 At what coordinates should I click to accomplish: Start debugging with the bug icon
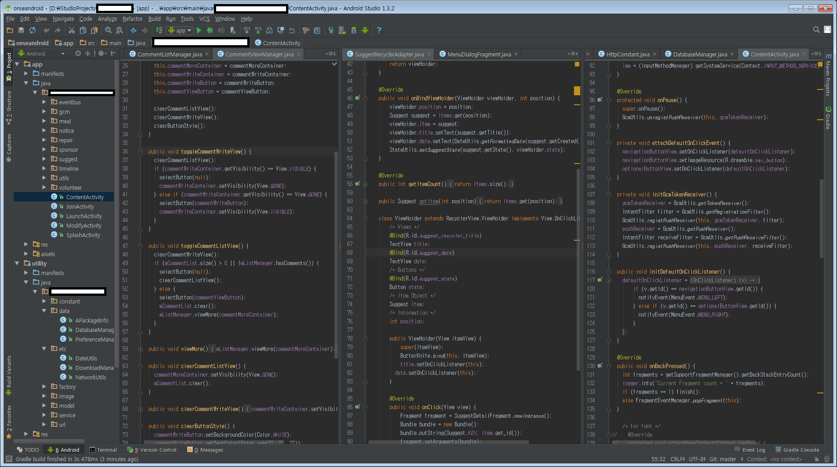pyautogui.click(x=210, y=30)
